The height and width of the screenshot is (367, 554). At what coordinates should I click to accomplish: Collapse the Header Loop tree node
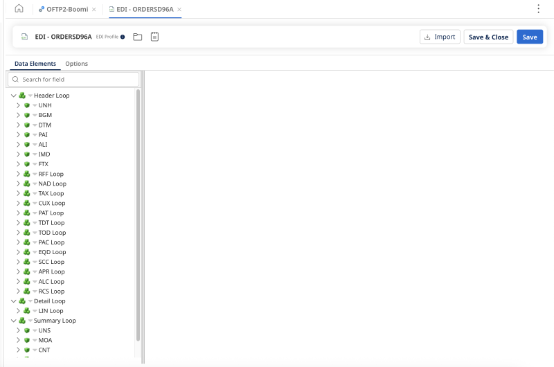(x=13, y=96)
